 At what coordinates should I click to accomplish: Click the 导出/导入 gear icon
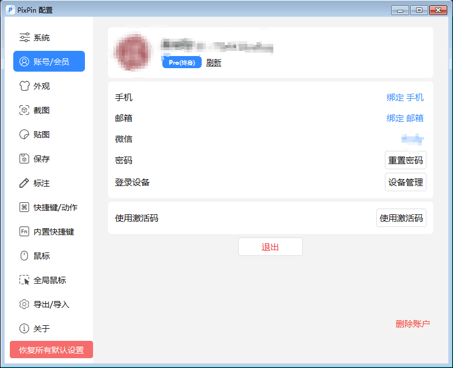[24, 304]
